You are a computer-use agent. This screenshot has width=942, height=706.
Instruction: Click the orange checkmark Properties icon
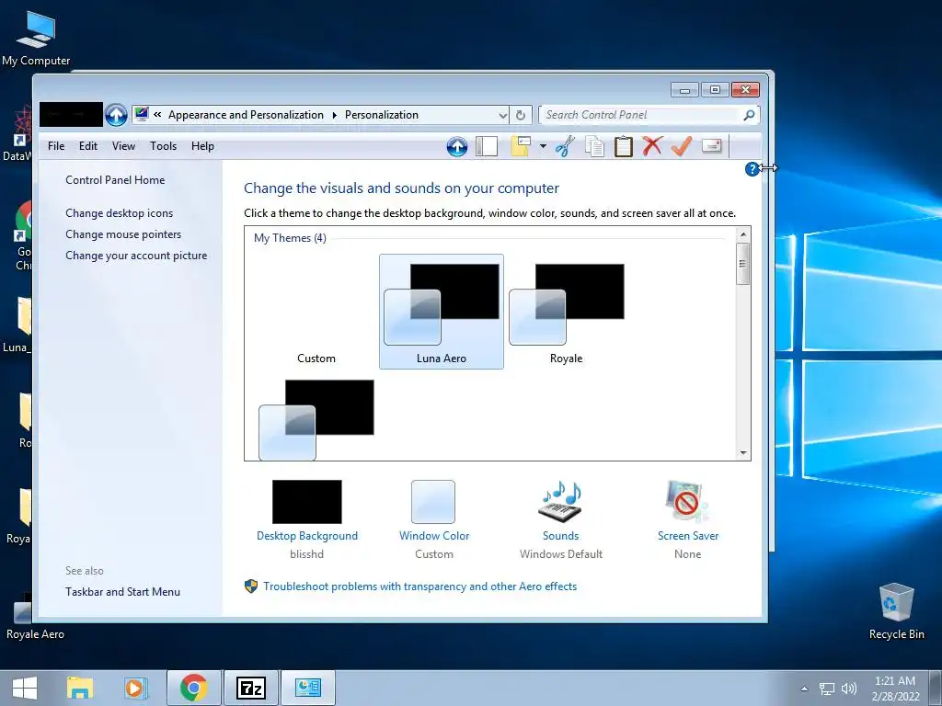click(x=682, y=146)
